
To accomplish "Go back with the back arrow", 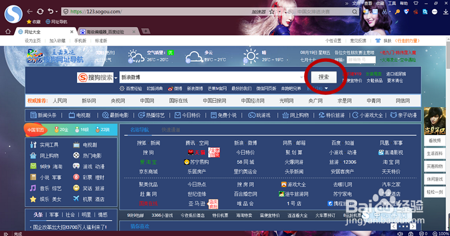I will pyautogui.click(x=30, y=11).
